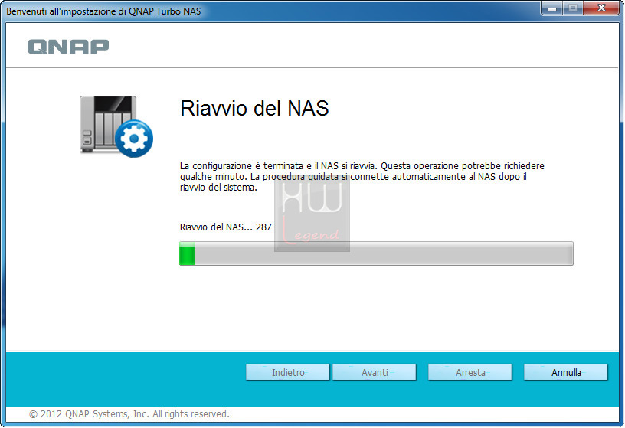Click the window title 'Benvenuti all'impostazione di QNAP Turbo NAS'

point(103,11)
